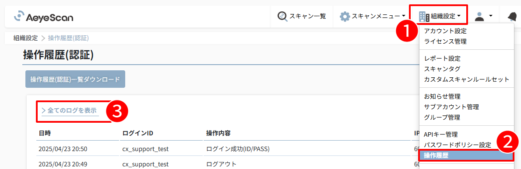
Task: Choose スキャンタグ menu item
Action: (442, 69)
